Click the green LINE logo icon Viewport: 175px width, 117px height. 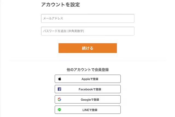pyautogui.click(x=59, y=110)
